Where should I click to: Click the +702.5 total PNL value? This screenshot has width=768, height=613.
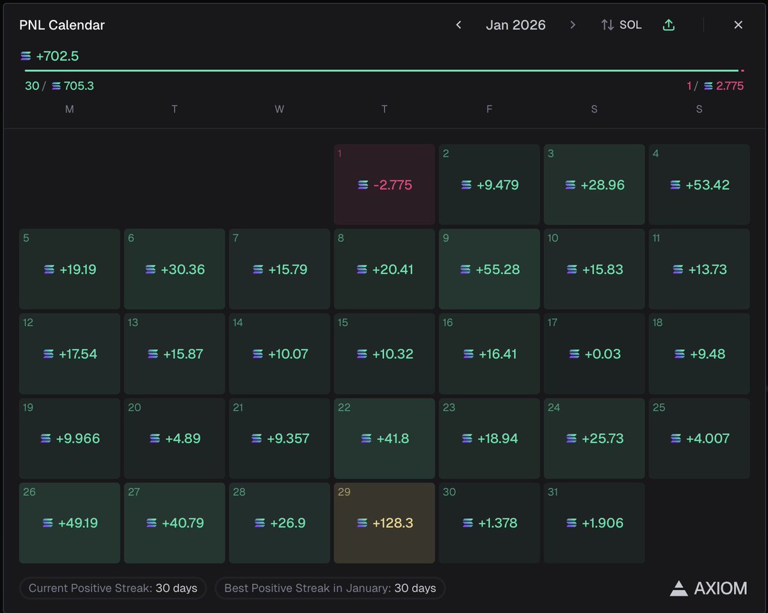click(x=58, y=56)
